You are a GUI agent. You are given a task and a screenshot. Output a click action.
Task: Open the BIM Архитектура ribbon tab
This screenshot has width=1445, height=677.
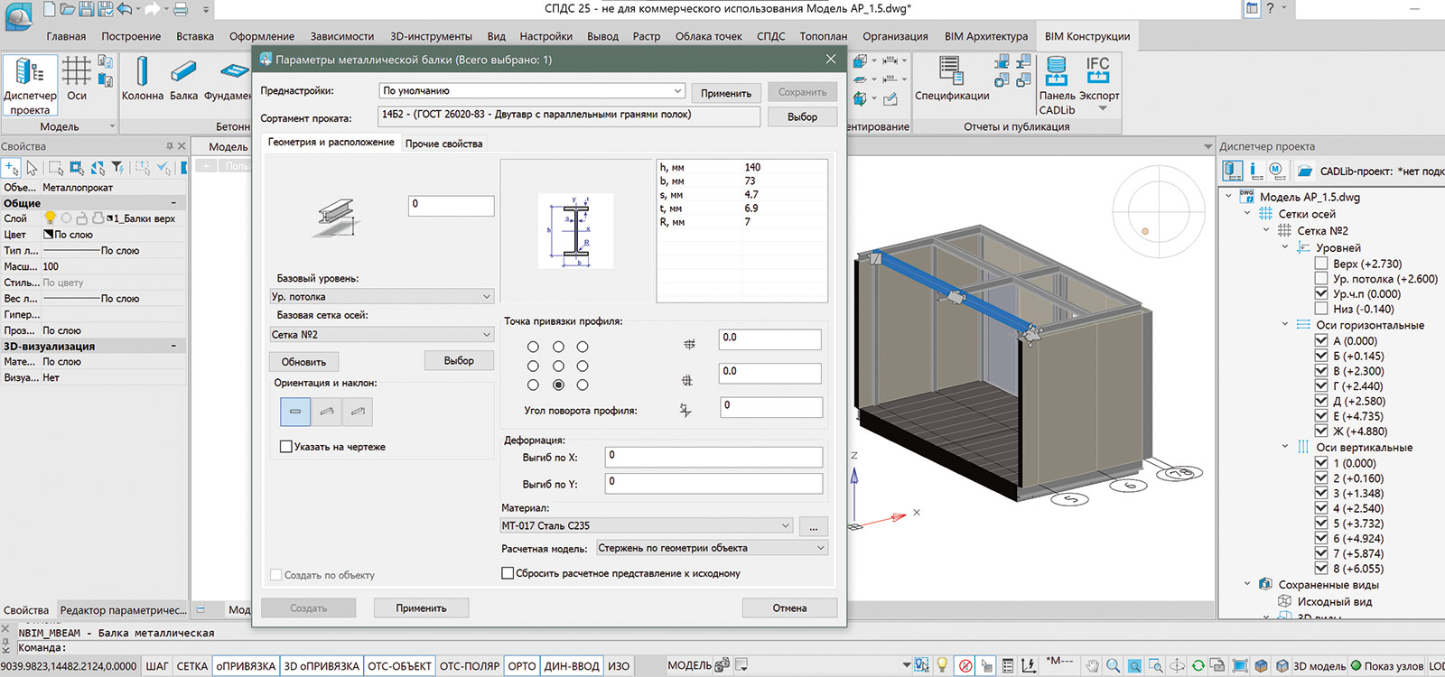(x=986, y=36)
